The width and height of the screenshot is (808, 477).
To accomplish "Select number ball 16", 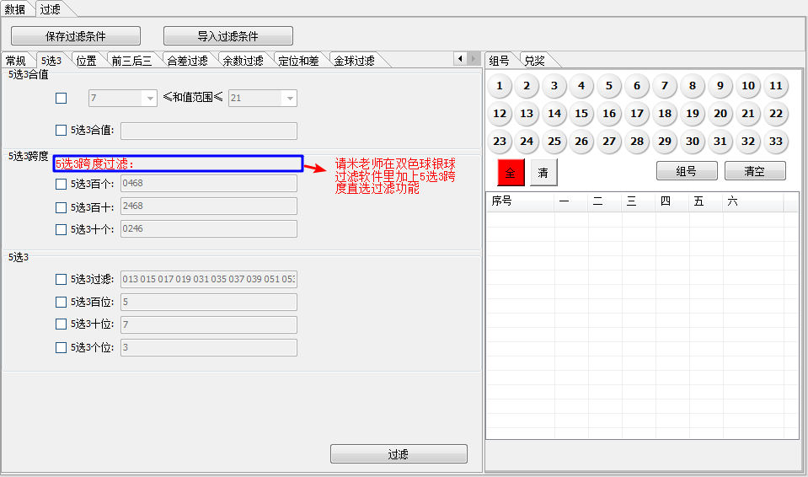I will [609, 114].
